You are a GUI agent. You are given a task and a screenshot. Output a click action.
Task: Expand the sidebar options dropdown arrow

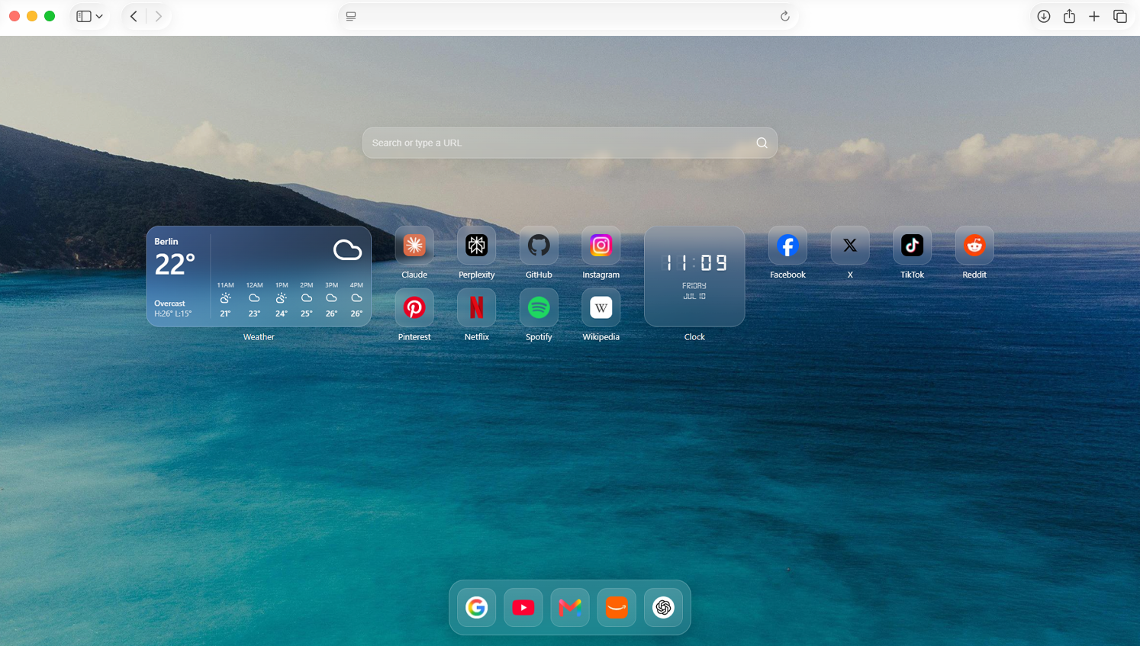[x=99, y=16]
